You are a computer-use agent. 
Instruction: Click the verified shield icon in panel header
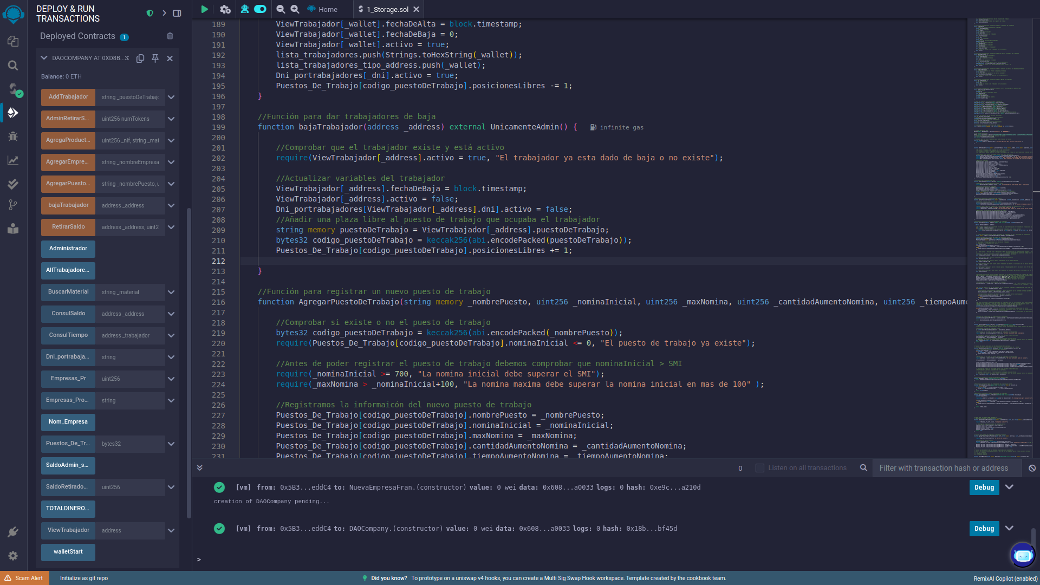[x=150, y=13]
